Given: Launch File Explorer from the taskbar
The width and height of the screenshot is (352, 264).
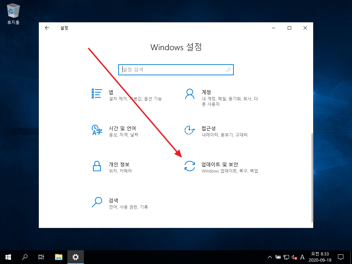Looking at the screenshot, I should click(59, 257).
